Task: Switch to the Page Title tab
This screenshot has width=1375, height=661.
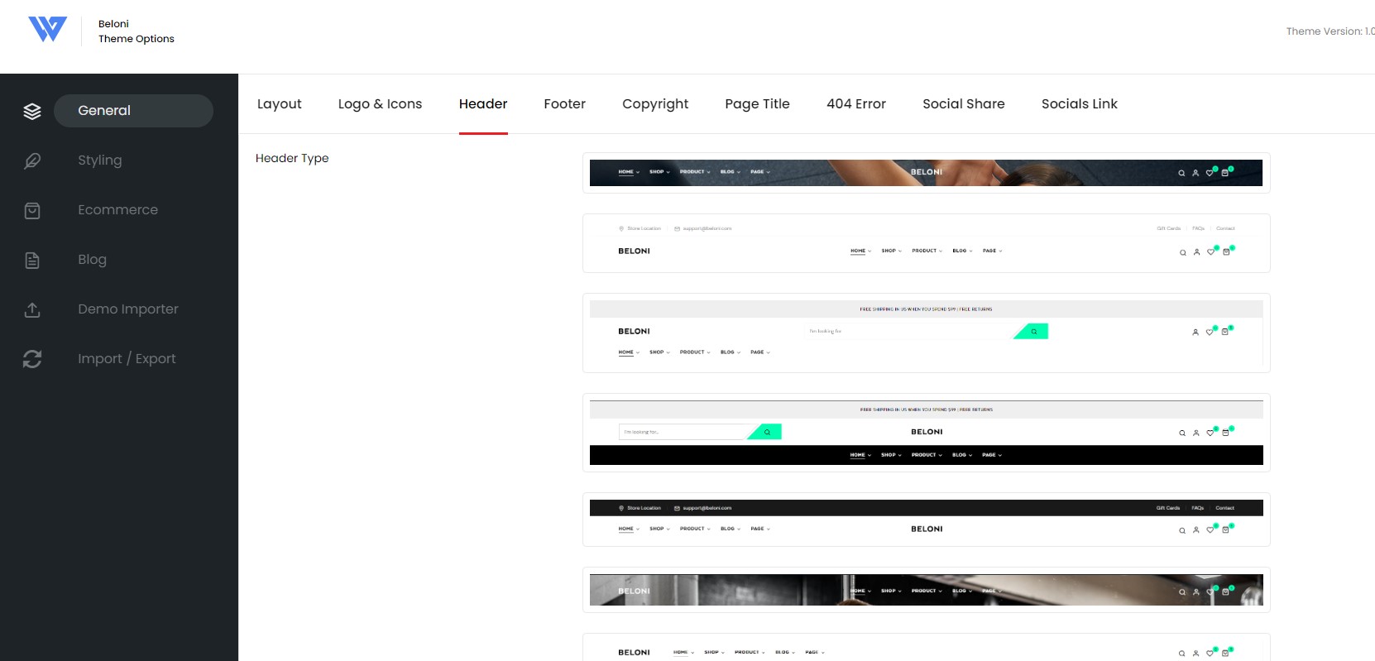Action: 757,104
